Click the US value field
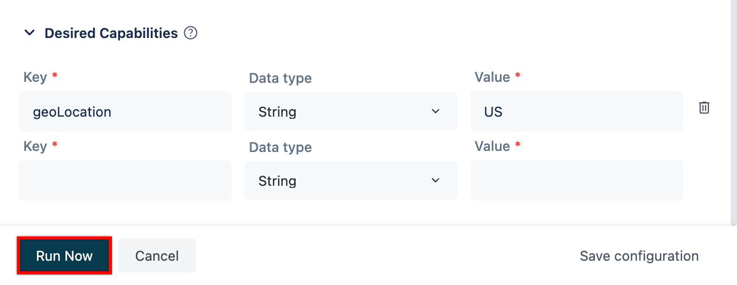Screen dimensions: 737x285 pos(577,112)
